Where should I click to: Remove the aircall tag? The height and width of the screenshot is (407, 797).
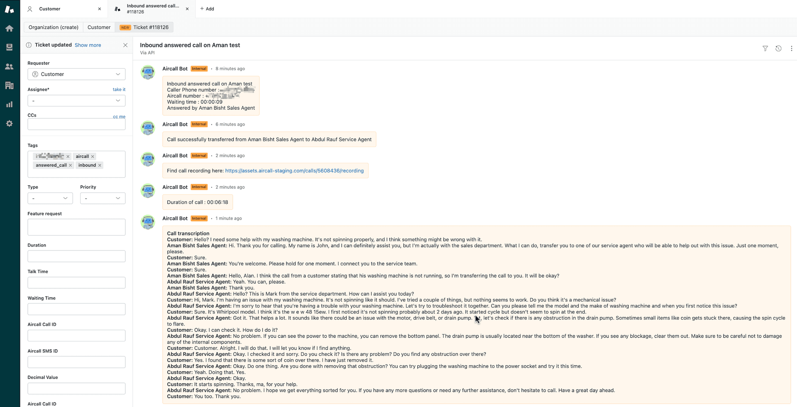click(93, 157)
